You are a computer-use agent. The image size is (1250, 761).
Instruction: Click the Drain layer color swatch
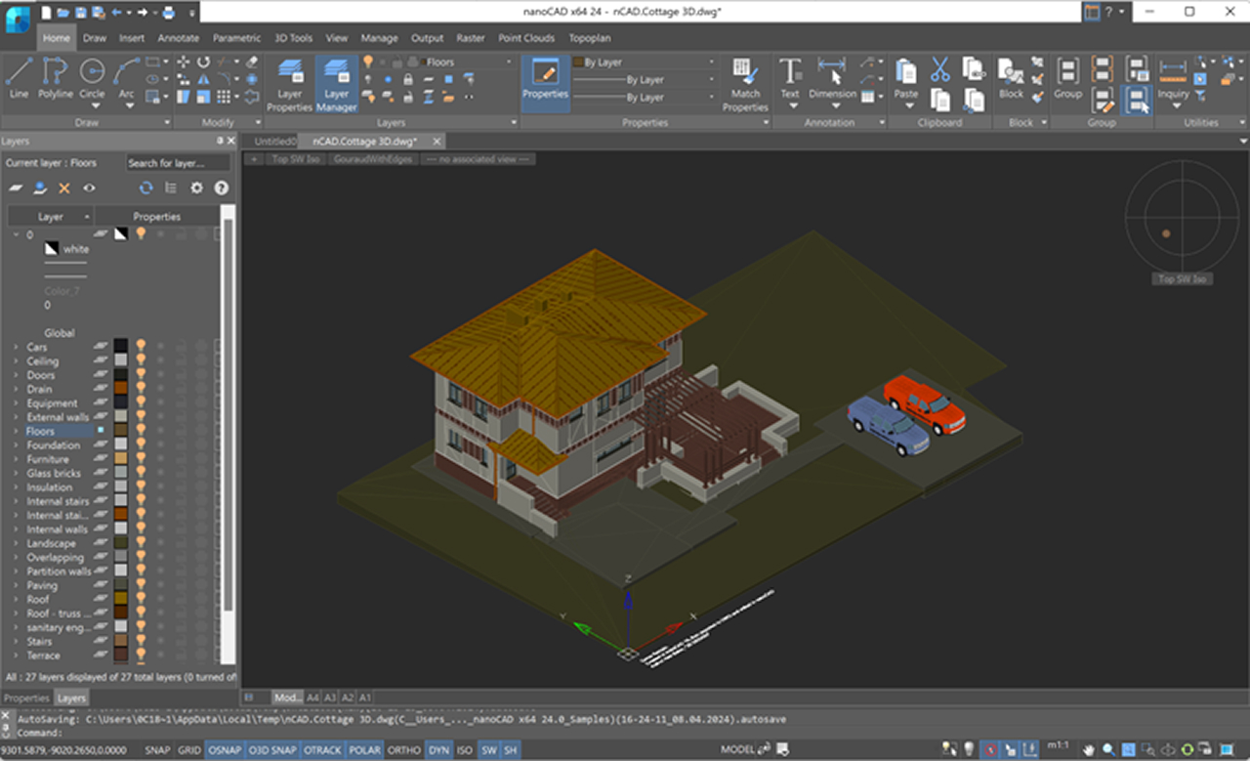point(120,389)
